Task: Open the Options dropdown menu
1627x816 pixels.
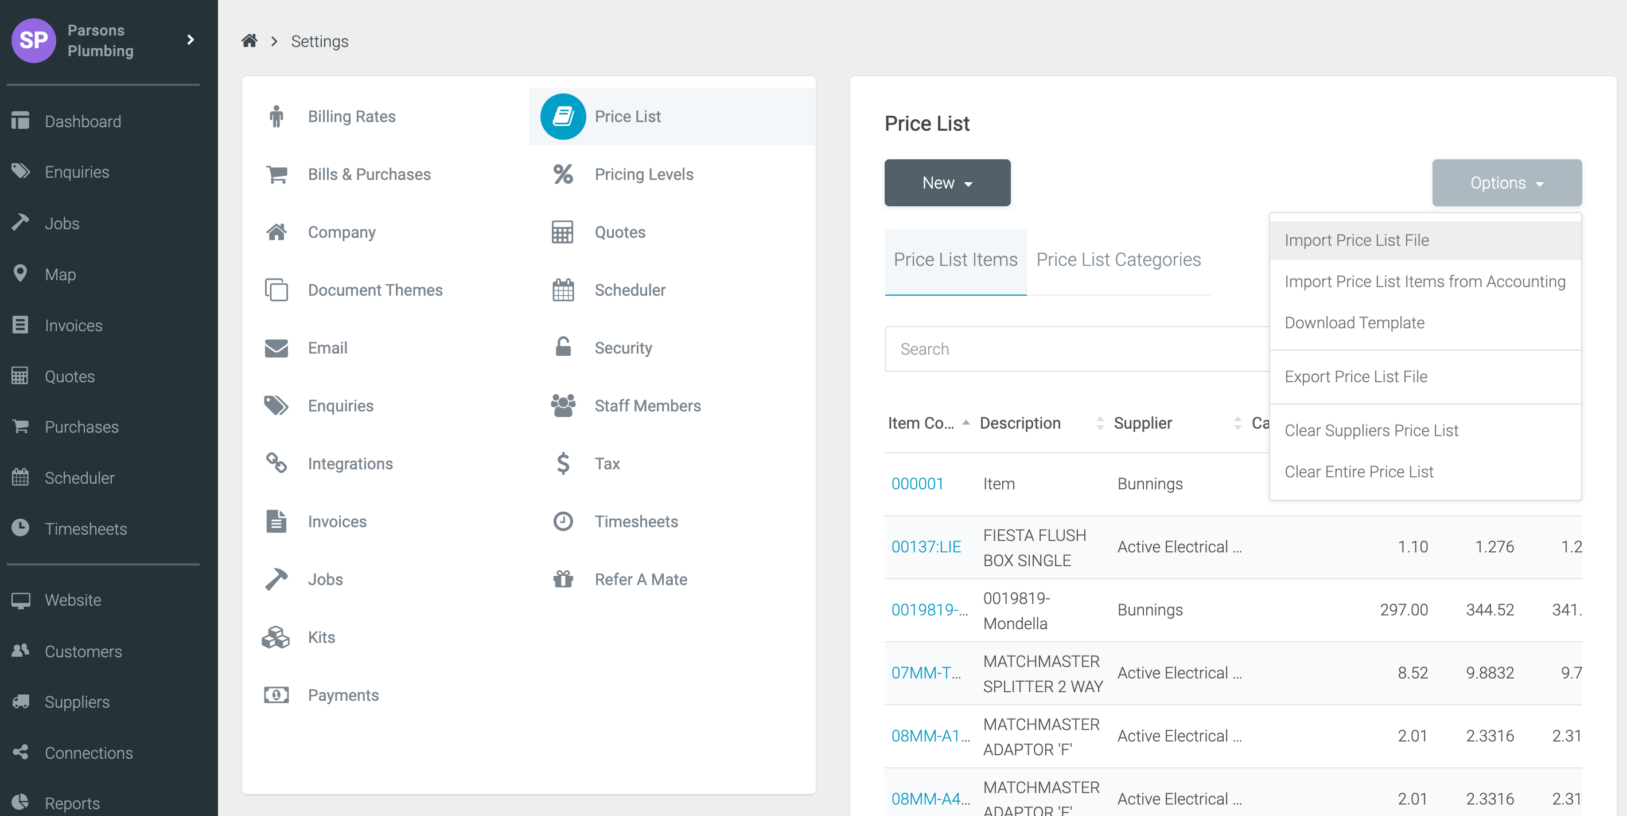Action: (x=1507, y=182)
